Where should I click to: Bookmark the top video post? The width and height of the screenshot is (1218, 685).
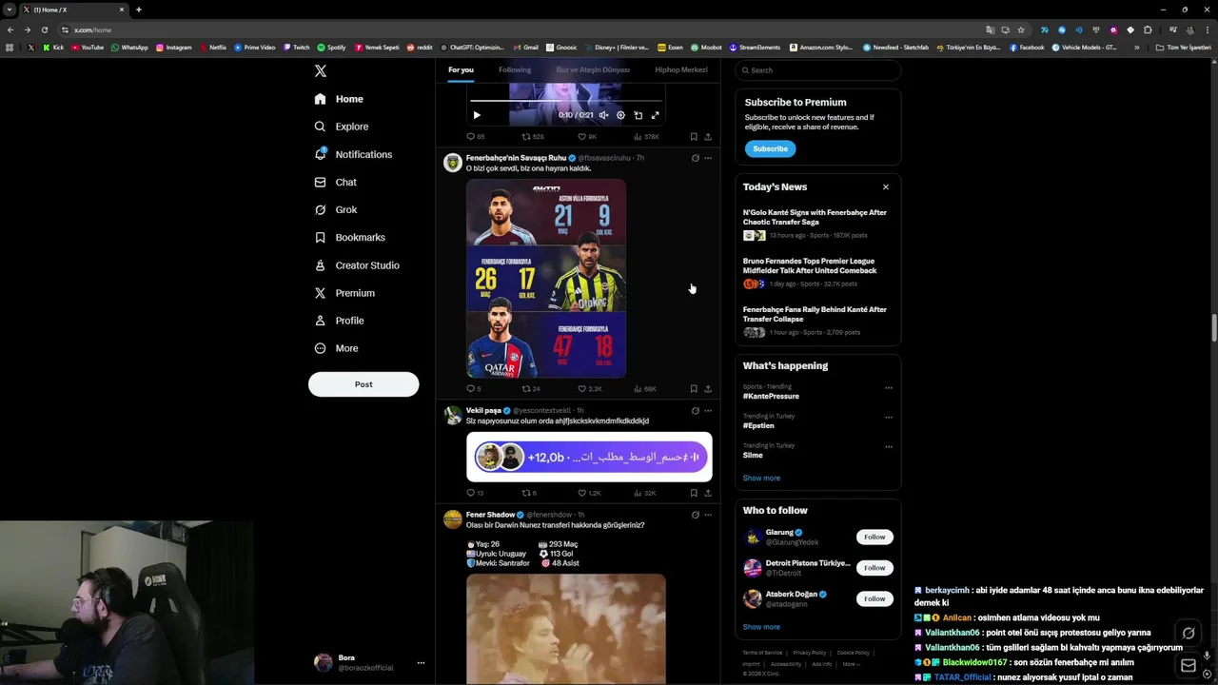(694, 137)
